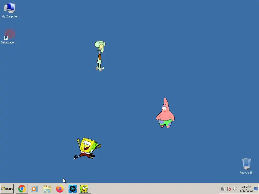Click the jumping SpongeBob desktop character

pos(87,149)
